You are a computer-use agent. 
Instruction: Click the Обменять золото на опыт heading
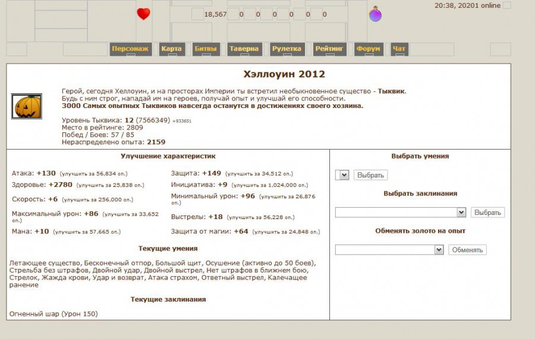420,231
